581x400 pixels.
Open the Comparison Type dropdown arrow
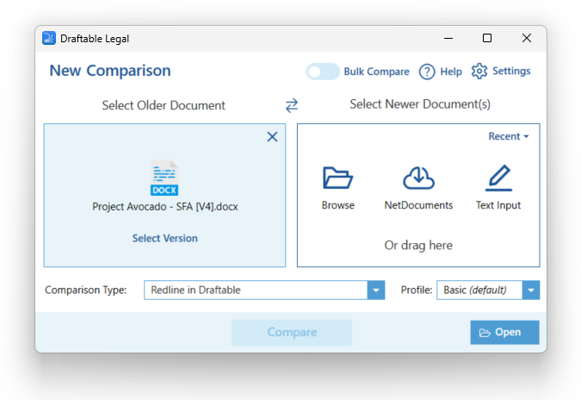pyautogui.click(x=376, y=291)
